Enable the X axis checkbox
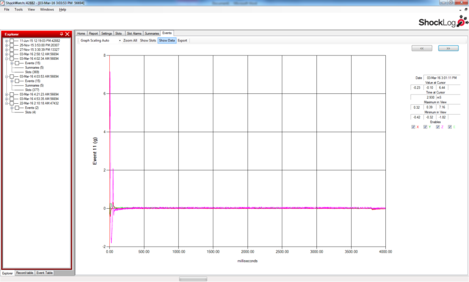The width and height of the screenshot is (469, 282). [413, 127]
